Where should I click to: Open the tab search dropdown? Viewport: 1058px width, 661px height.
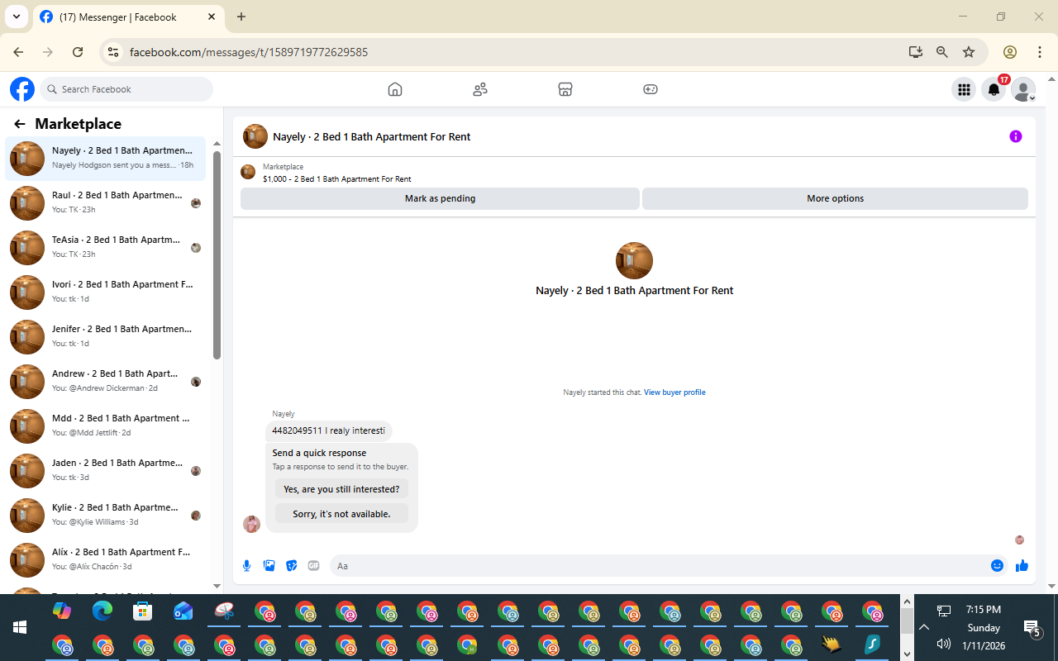(x=16, y=17)
